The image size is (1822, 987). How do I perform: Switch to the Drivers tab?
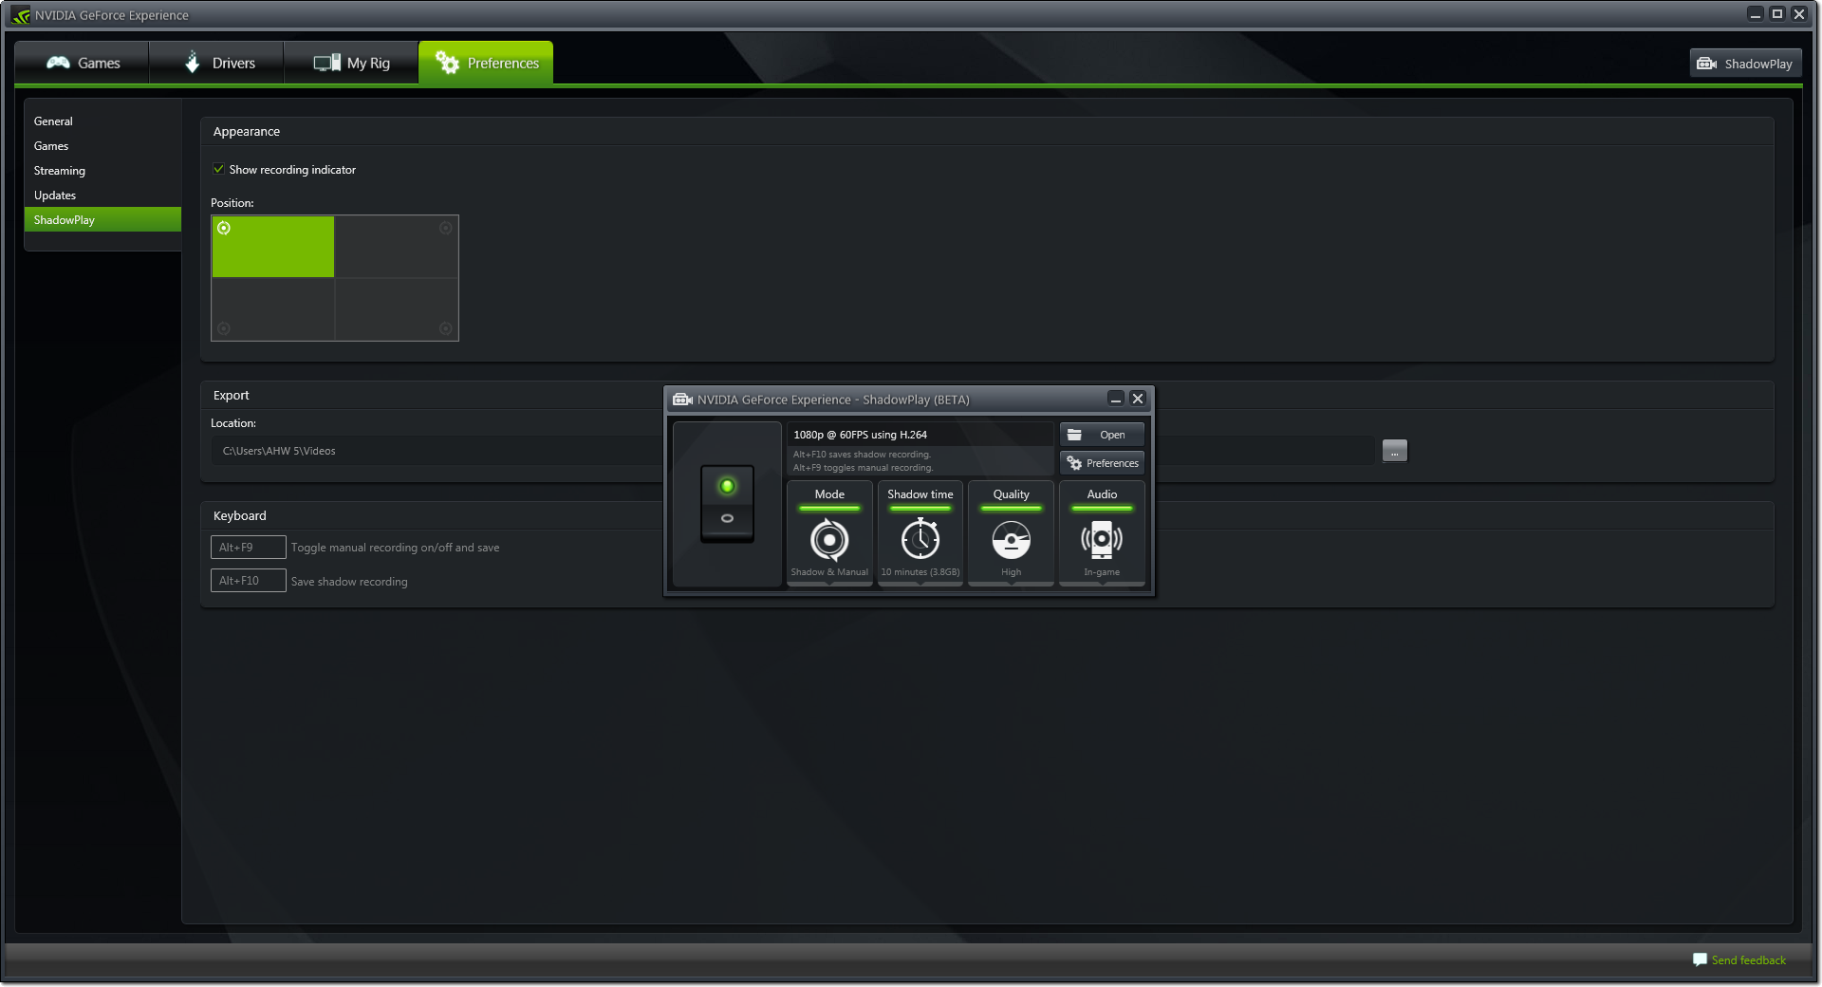[217, 63]
